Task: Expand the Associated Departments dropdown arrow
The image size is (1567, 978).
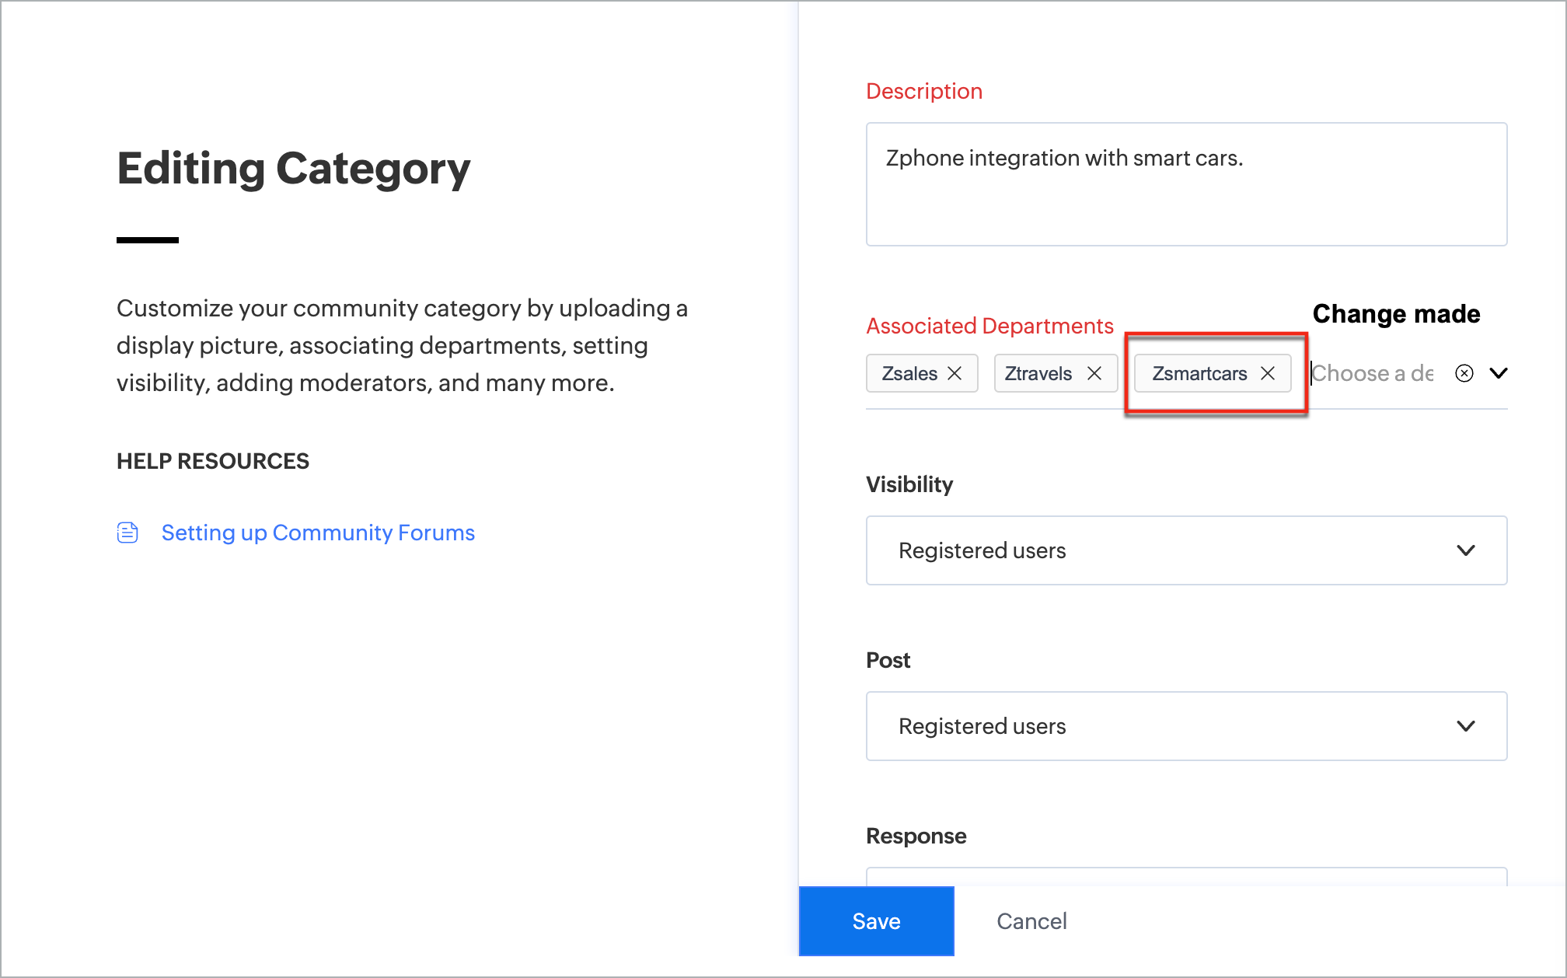Action: (1499, 374)
